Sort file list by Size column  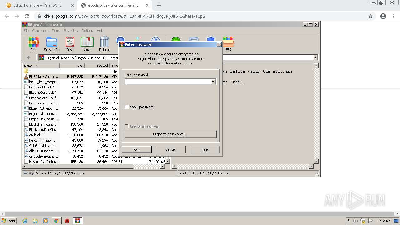coord(72,66)
